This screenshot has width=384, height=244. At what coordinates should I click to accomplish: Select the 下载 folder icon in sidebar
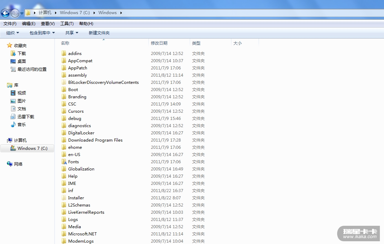pyautogui.click(x=13, y=53)
